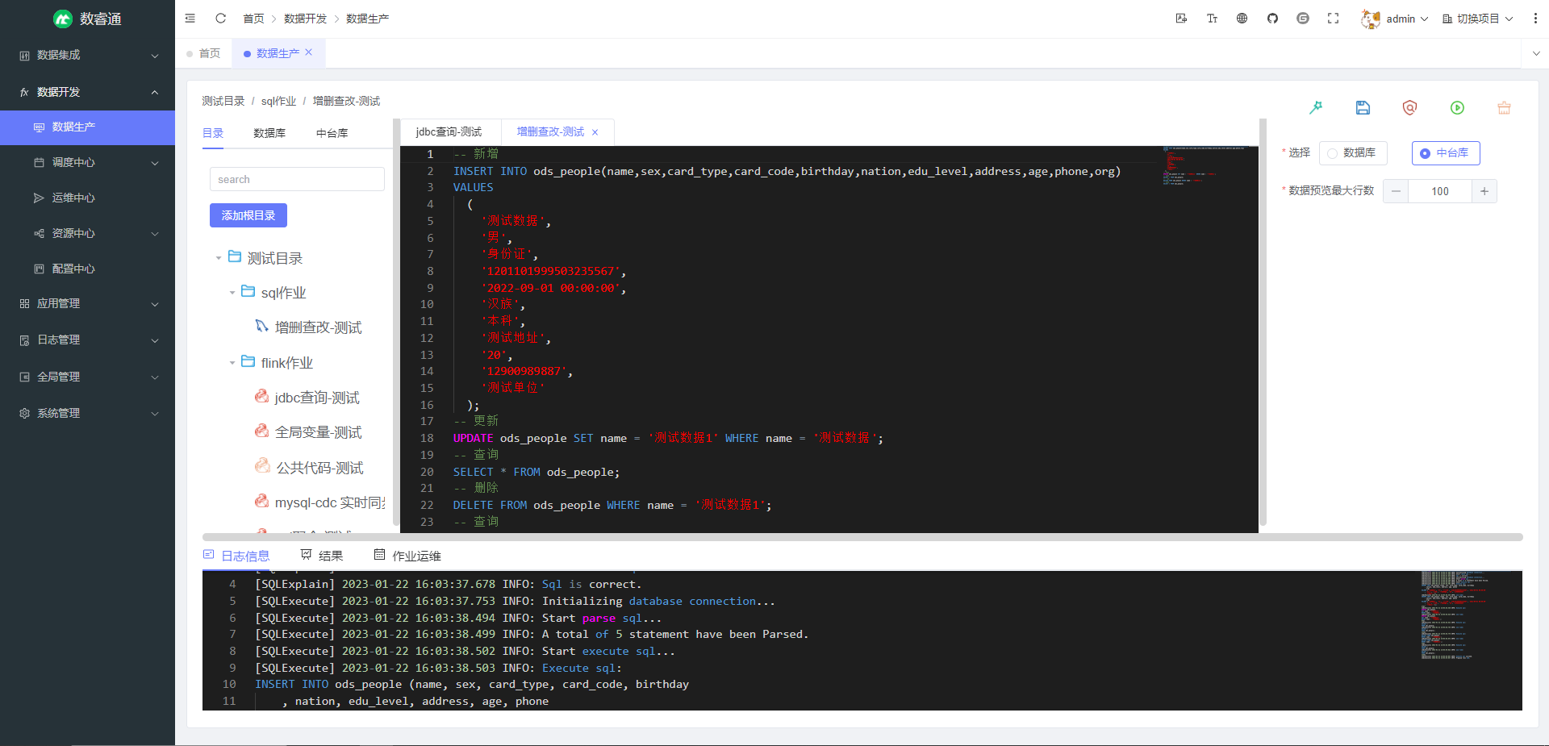Open the page tabs dropdown chevron

(1535, 53)
